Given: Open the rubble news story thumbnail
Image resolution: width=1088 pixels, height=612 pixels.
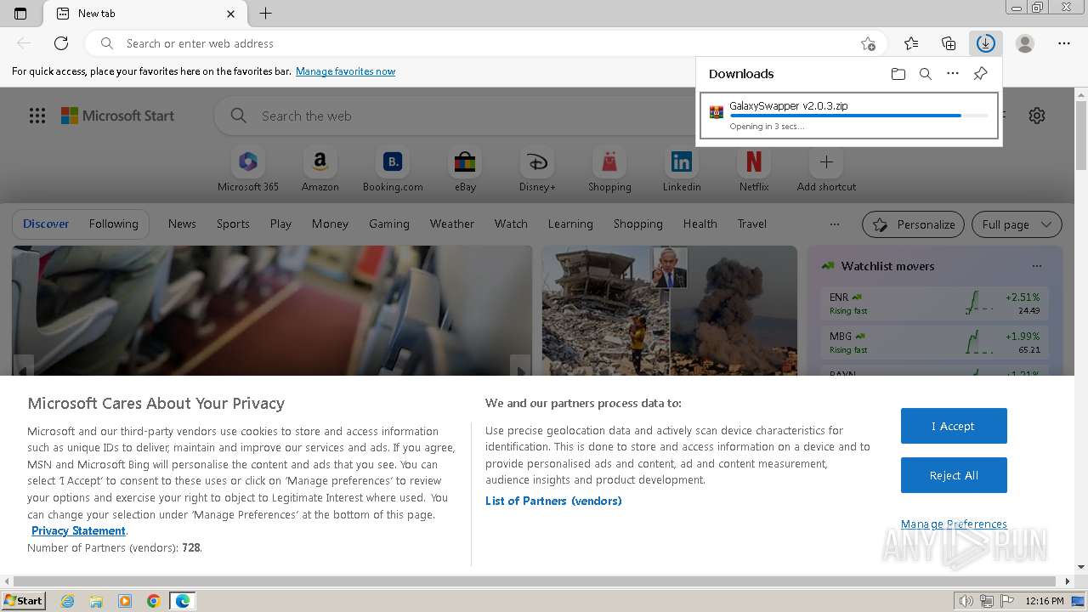Looking at the screenshot, I should tap(670, 310).
